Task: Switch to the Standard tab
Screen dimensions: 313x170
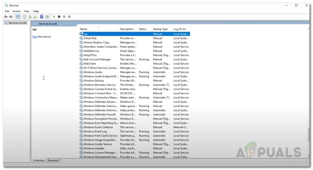Action: [x=53, y=161]
